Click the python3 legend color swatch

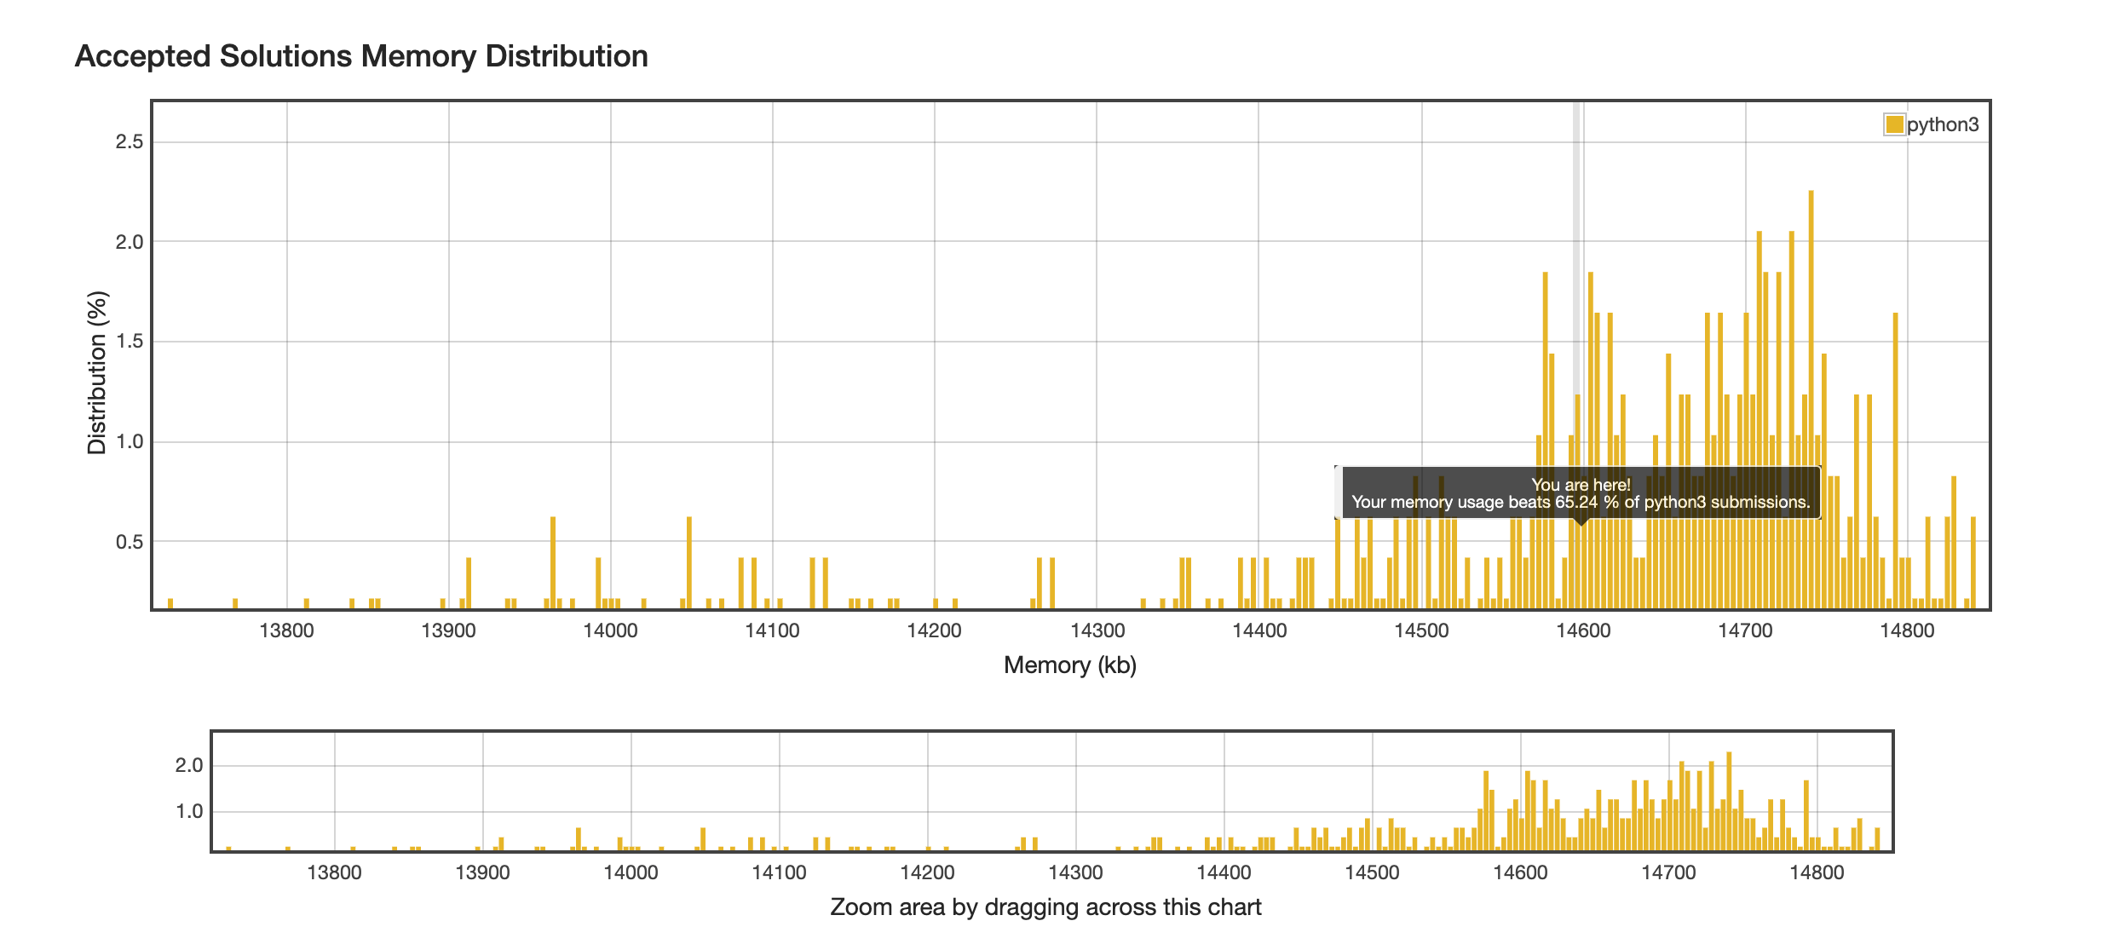click(x=1894, y=125)
